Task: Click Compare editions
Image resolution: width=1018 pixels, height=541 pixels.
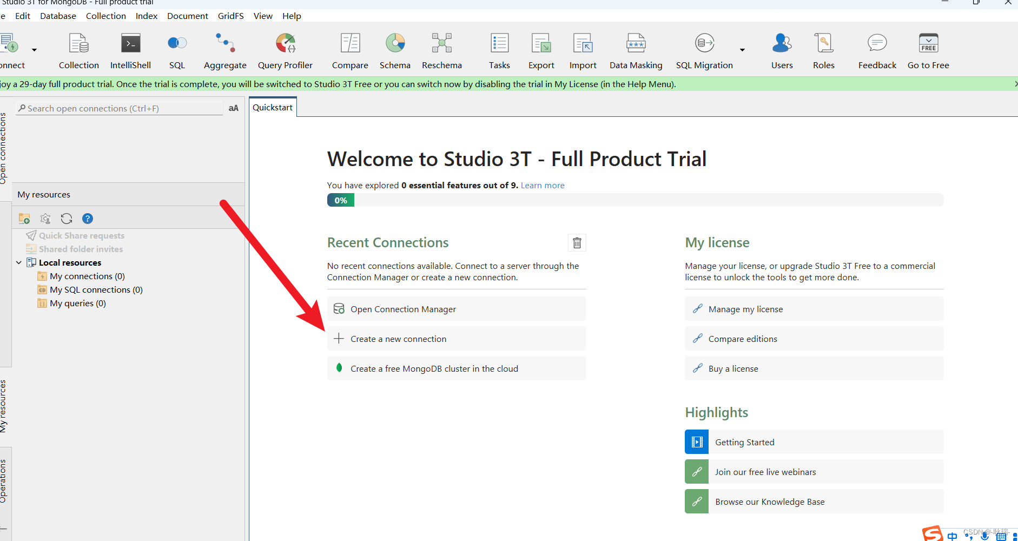Action: point(814,339)
